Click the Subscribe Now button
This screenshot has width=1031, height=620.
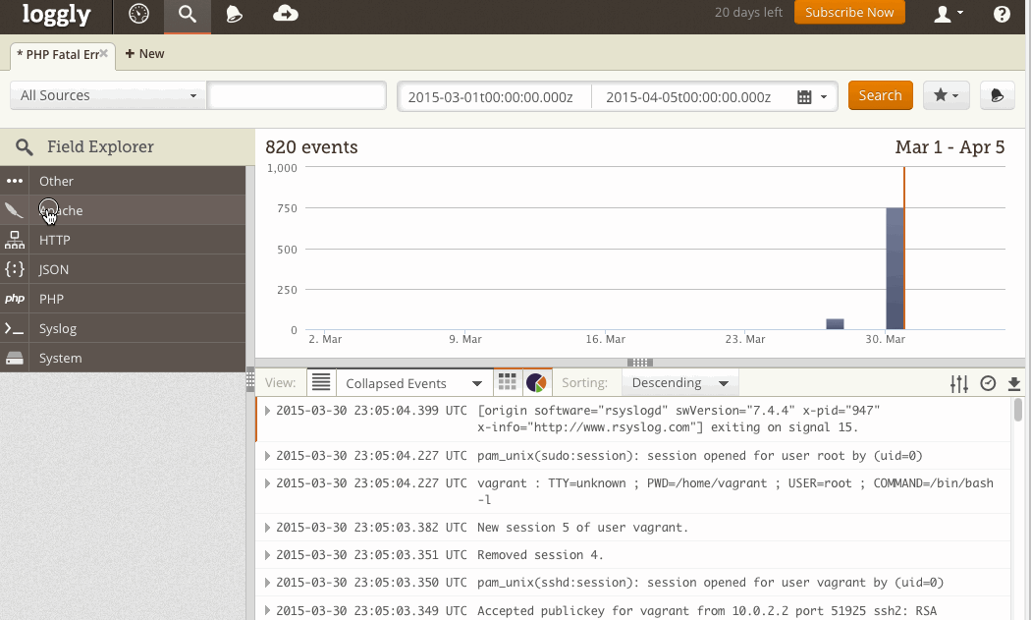[849, 13]
